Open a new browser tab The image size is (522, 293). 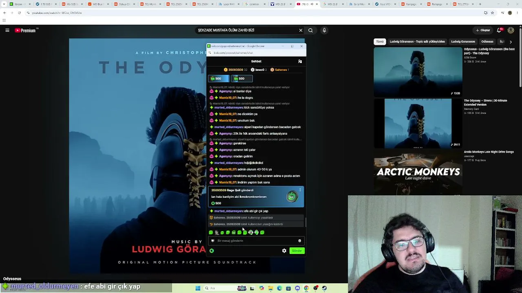(x=480, y=4)
